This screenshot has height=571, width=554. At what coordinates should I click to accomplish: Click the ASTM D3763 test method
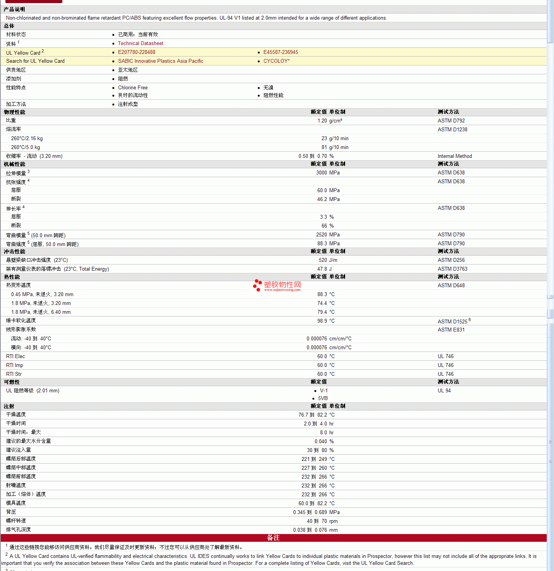[x=452, y=269]
